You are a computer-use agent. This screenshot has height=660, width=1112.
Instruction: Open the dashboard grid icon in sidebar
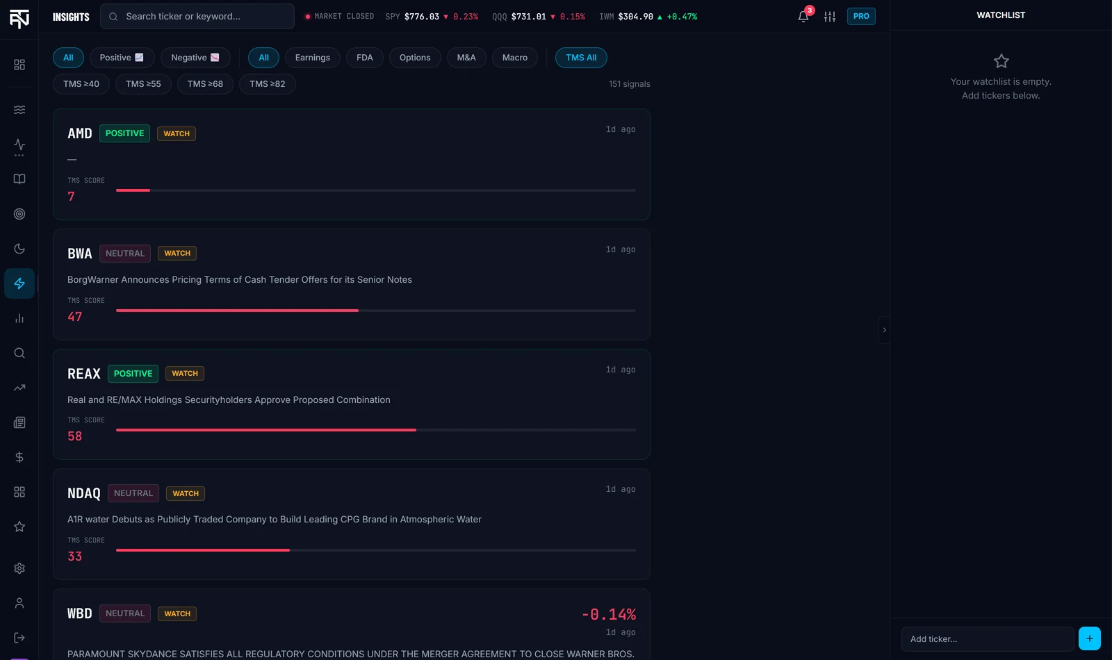pos(19,65)
